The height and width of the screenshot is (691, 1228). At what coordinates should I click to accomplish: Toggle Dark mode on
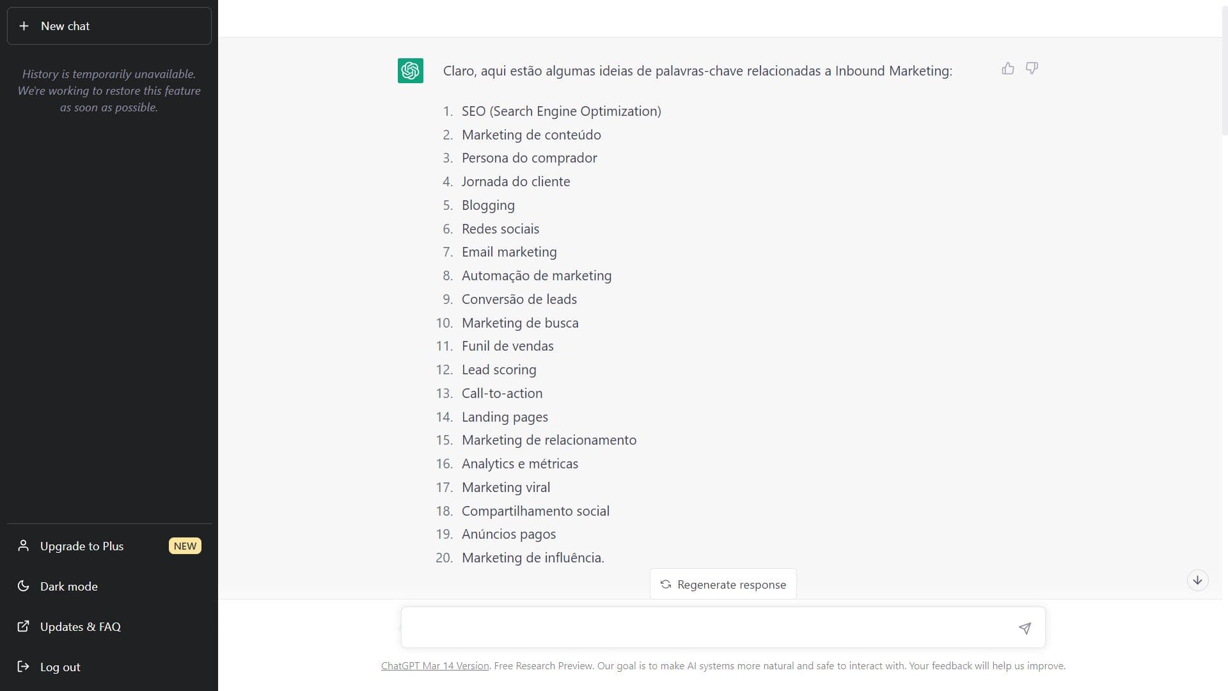coord(69,586)
